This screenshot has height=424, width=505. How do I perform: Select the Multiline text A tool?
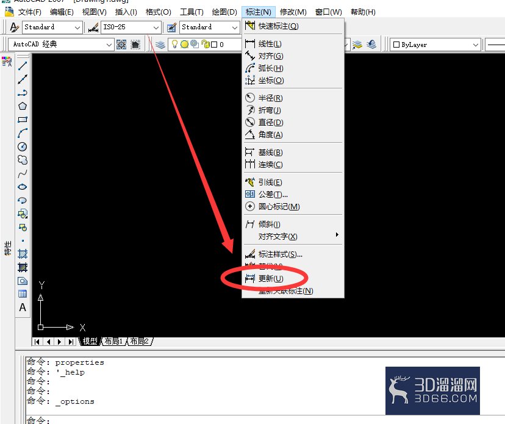click(23, 307)
